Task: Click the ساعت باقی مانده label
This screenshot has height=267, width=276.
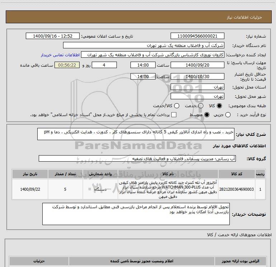Action: click(x=37, y=65)
